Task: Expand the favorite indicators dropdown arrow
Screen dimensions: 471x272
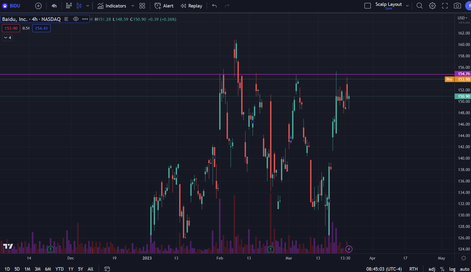Action: point(133,6)
